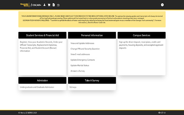Click Update Marital Status link
This screenshot has width=184, height=115.
point(80,65)
